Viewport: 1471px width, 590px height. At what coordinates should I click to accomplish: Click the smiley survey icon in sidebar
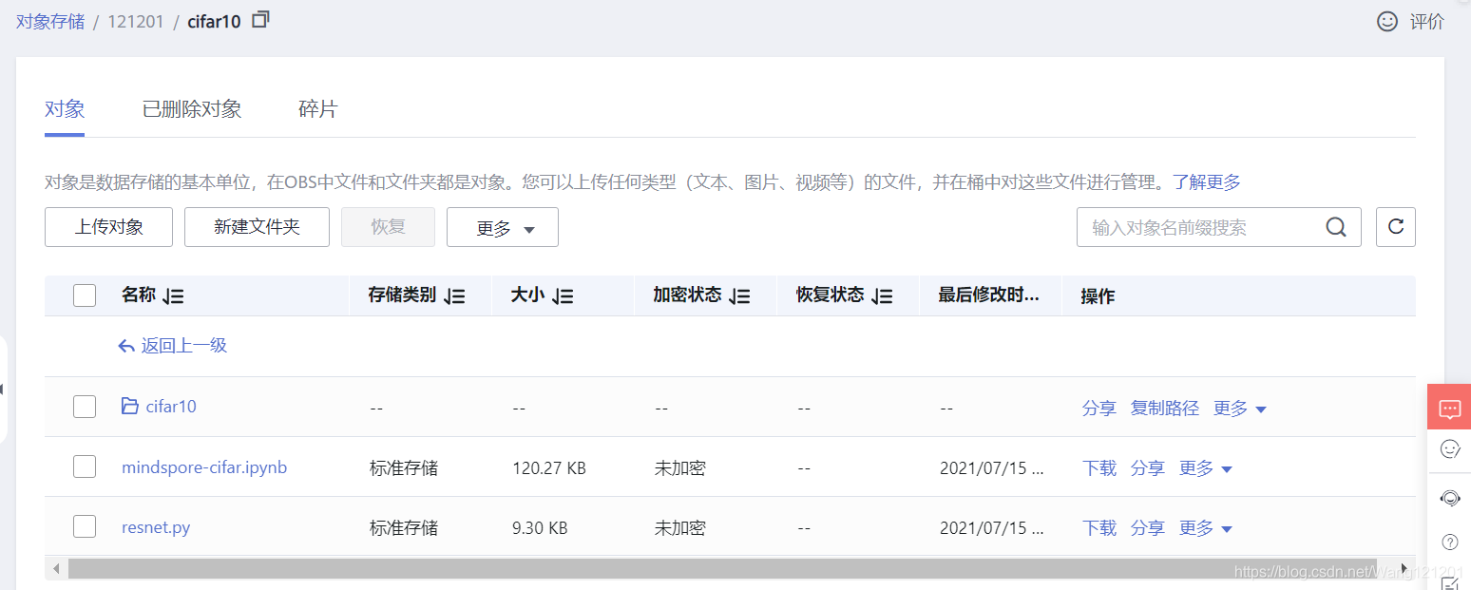click(x=1449, y=447)
